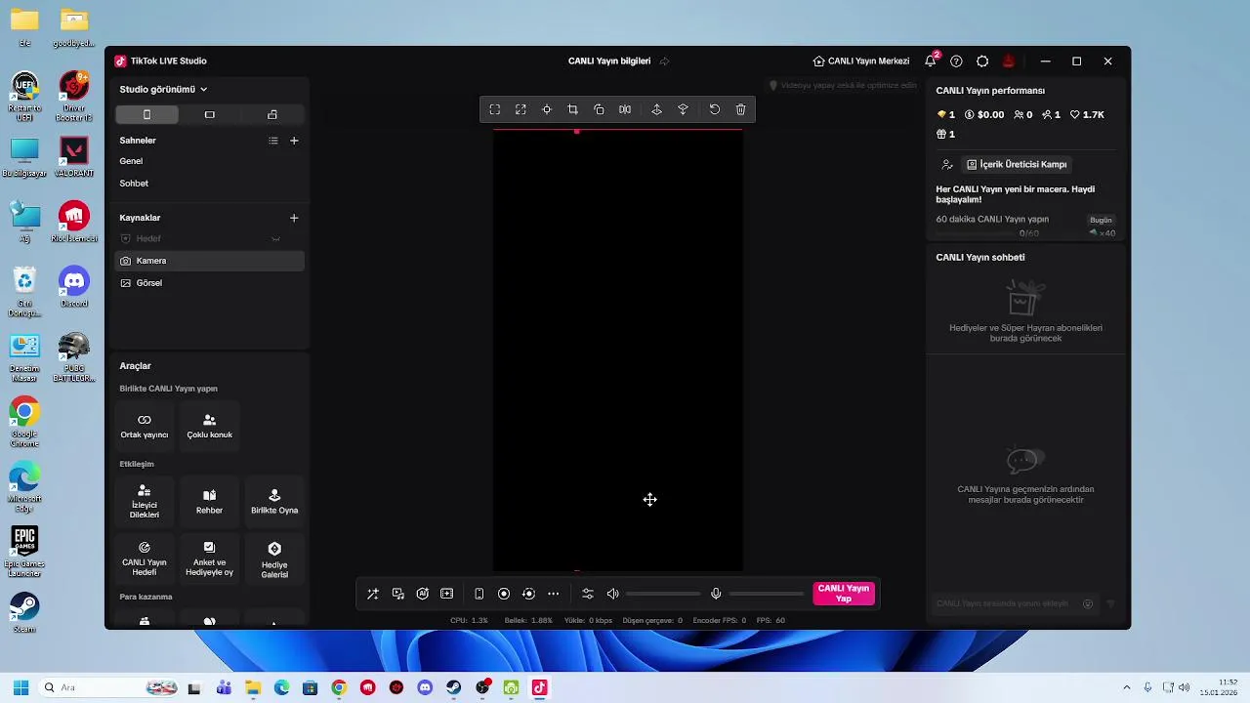Image resolution: width=1250 pixels, height=703 pixels.
Task: Open the notifications bell
Action: (931, 61)
